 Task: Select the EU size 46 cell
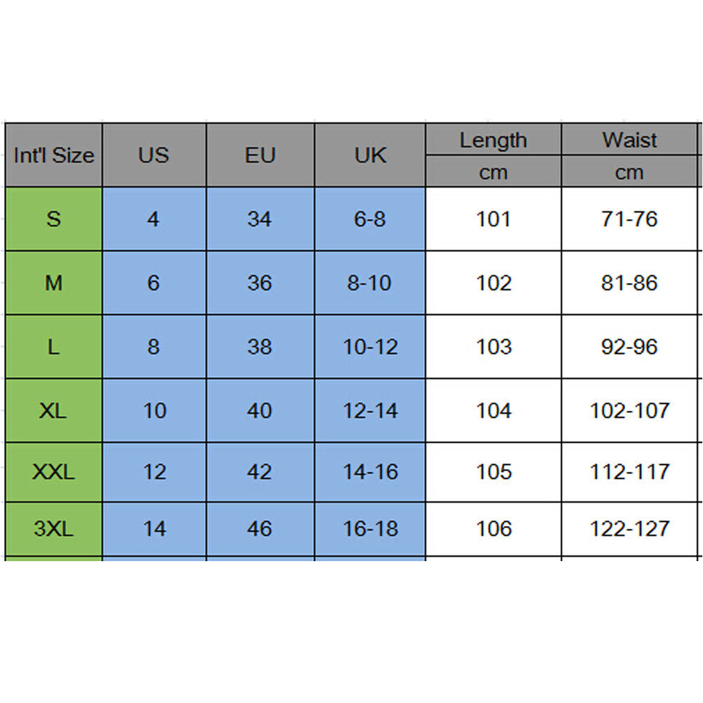pyautogui.click(x=260, y=528)
